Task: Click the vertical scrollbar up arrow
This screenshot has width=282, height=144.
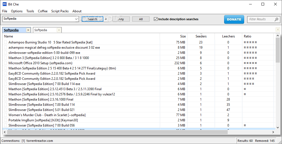Action: pos(278,35)
